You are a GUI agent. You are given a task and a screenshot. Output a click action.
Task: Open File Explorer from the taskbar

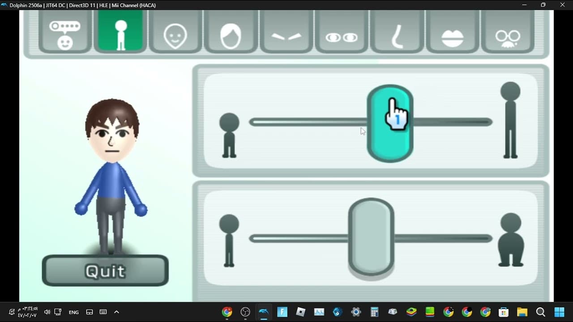click(x=522, y=312)
